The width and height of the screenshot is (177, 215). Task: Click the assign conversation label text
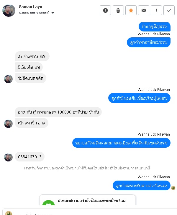click(34, 13)
